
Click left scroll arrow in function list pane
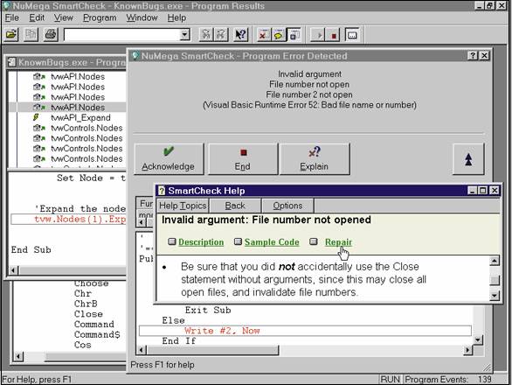click(x=18, y=356)
